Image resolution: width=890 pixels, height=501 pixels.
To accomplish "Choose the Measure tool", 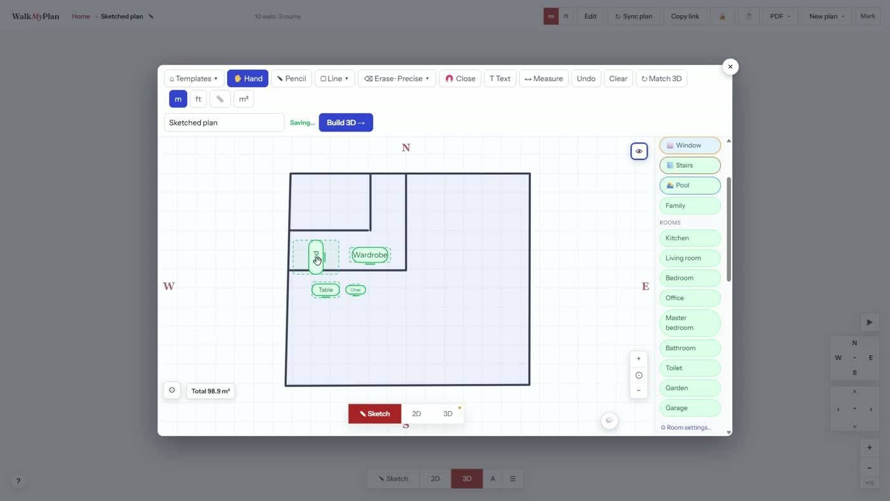I will pos(544,79).
